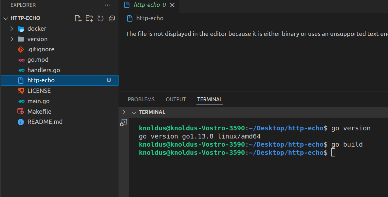The width and height of the screenshot is (388, 197).
Task: Open the README.md file
Action: 45,122
